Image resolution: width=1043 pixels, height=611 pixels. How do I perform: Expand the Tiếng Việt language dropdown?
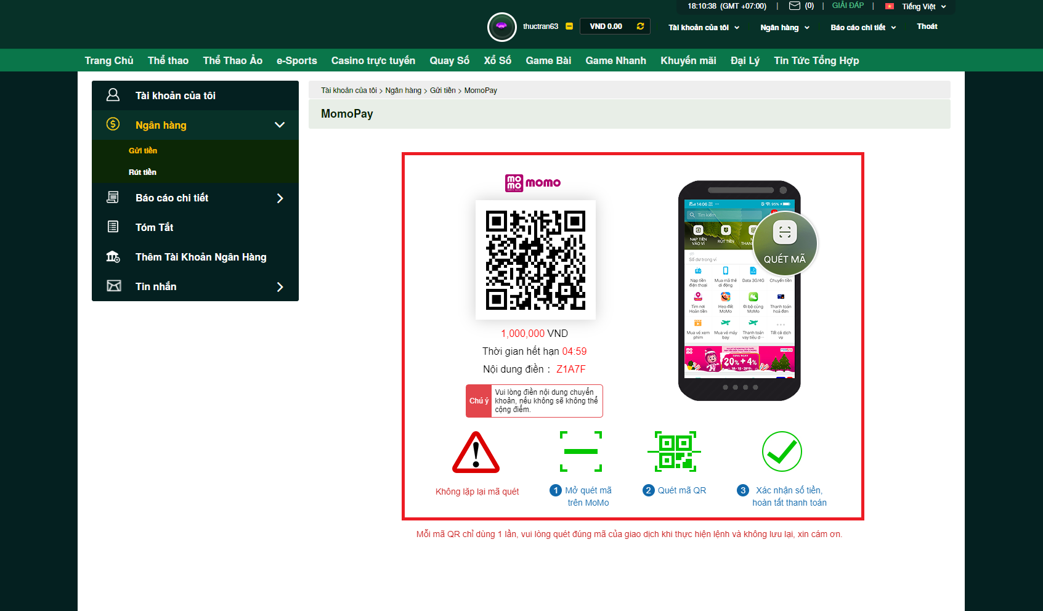click(x=919, y=7)
